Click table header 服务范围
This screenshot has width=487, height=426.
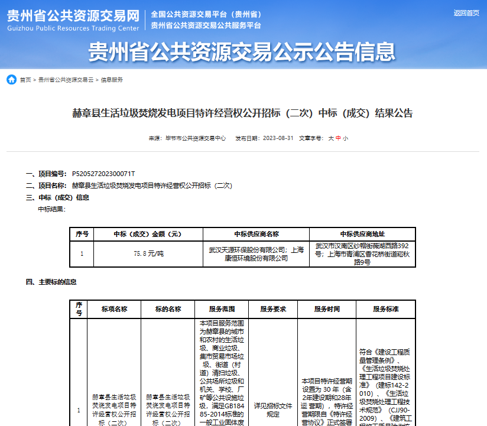222,309
